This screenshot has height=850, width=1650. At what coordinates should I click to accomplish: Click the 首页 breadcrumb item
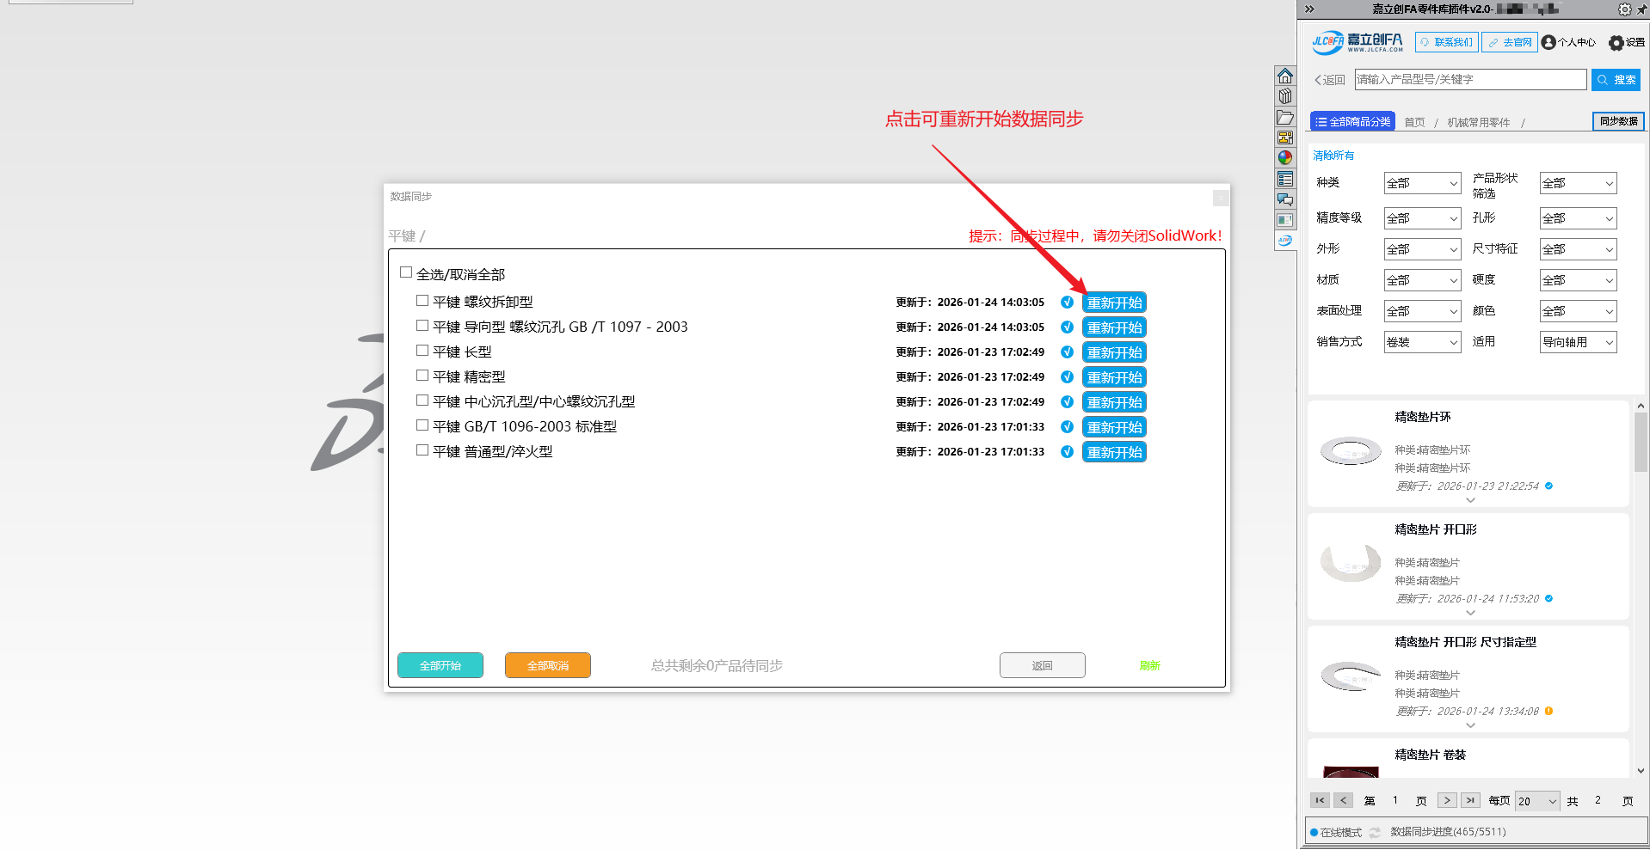tap(1414, 123)
